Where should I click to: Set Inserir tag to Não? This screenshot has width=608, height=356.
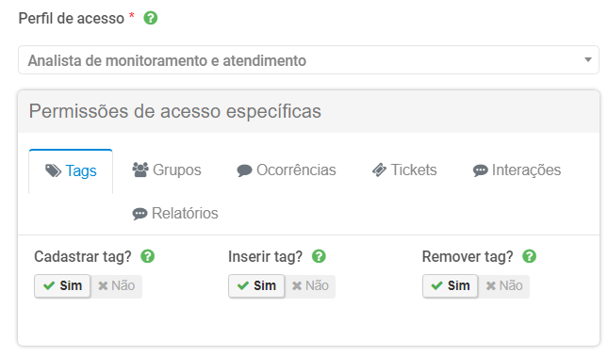[x=310, y=286]
